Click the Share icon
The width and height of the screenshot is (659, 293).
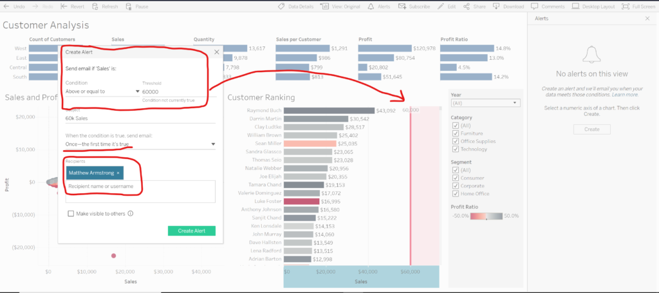pyautogui.click(x=467, y=6)
